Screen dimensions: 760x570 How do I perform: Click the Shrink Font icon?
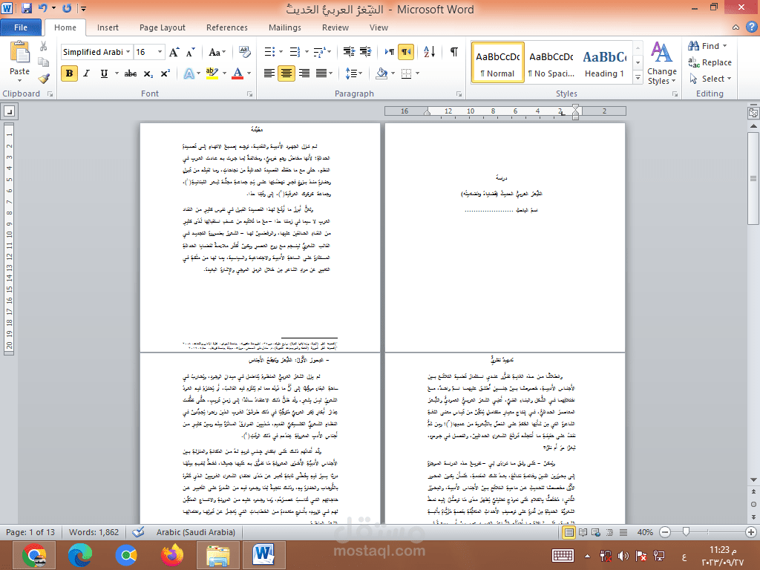[x=191, y=52]
